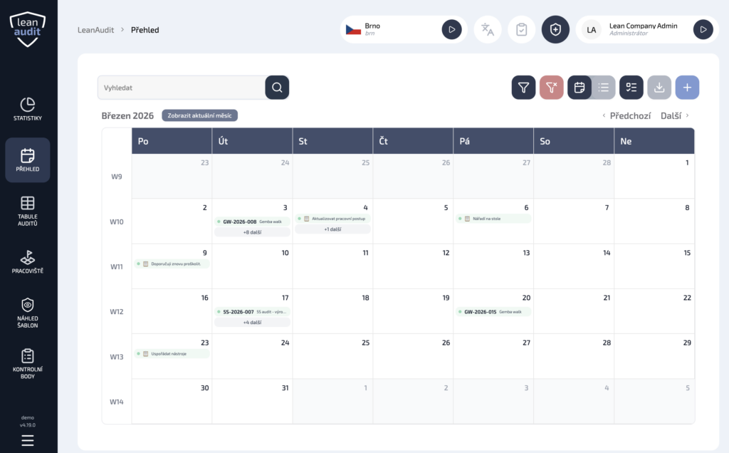Click the Vyhledat search field
The height and width of the screenshot is (453, 729).
tap(182, 88)
